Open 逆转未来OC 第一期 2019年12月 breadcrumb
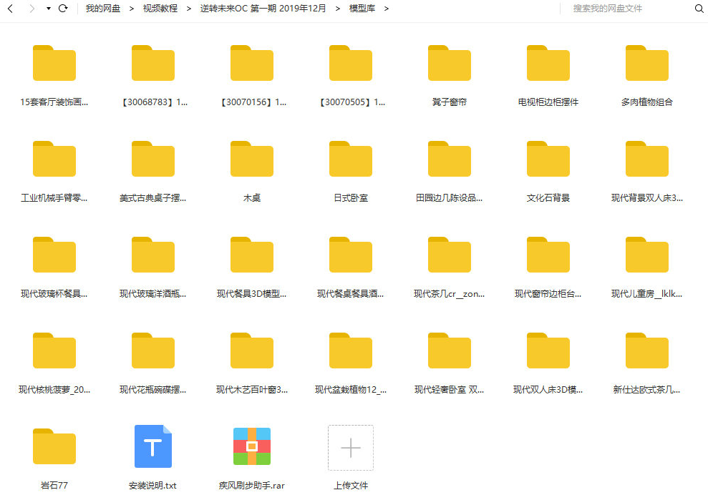 263,9
